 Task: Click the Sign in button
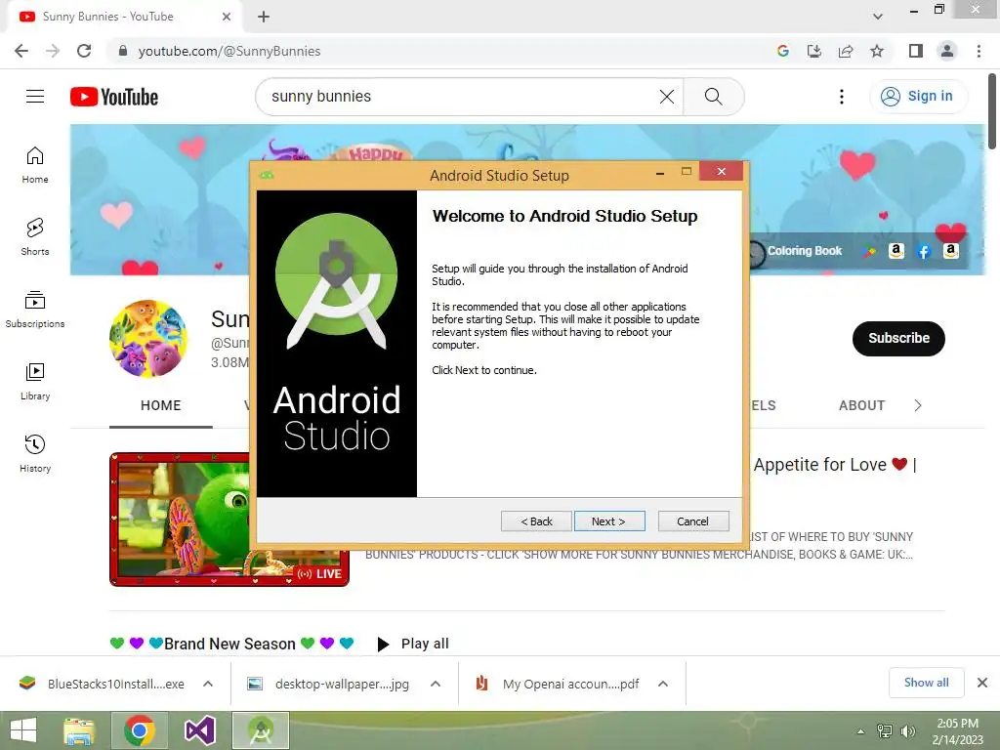(x=918, y=97)
